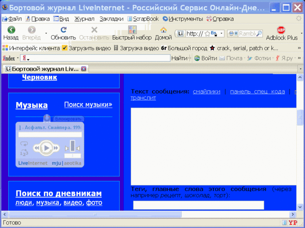305x228 pixels.
Task: Open history dropdown next to Вперёд
Action: 46,34
